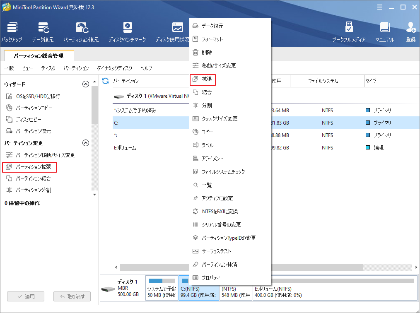420x313 pixels.
Task: Open the パーティション menu in menu bar
Action: [x=76, y=68]
